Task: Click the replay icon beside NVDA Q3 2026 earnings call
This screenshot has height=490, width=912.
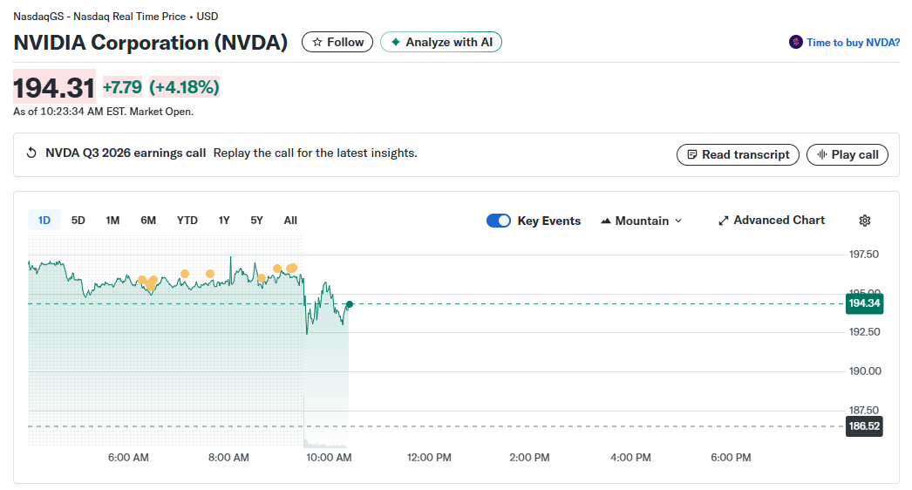Action: pyautogui.click(x=31, y=153)
